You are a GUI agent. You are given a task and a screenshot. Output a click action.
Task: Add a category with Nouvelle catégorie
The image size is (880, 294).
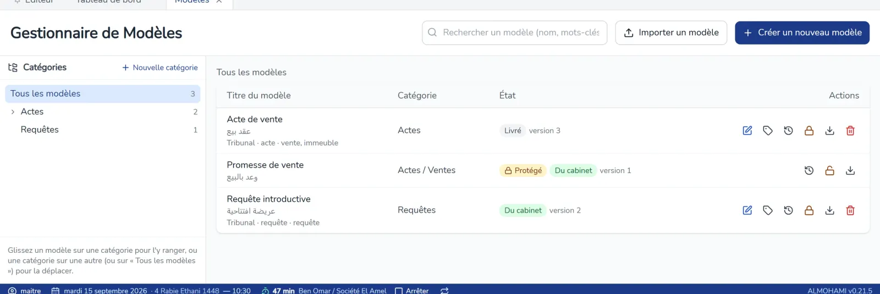[160, 68]
